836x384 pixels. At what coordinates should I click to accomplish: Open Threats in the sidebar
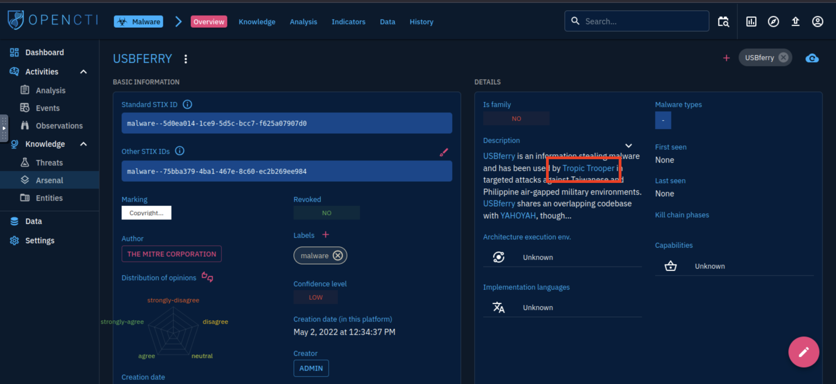[x=49, y=162]
